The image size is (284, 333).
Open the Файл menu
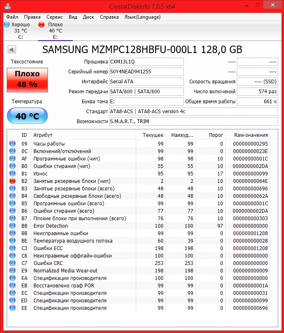coord(12,17)
